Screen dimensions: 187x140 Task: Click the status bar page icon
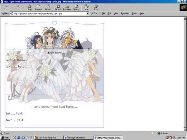[2, 133]
